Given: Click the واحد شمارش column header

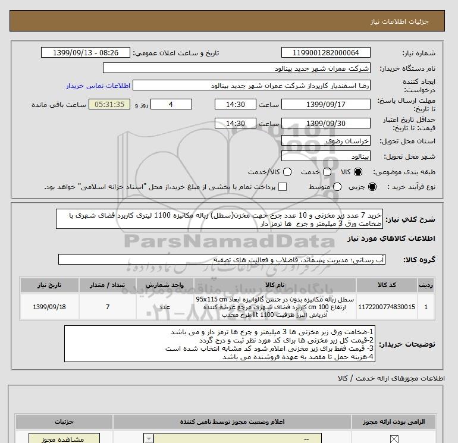Looking at the screenshot, I should tap(165, 285).
